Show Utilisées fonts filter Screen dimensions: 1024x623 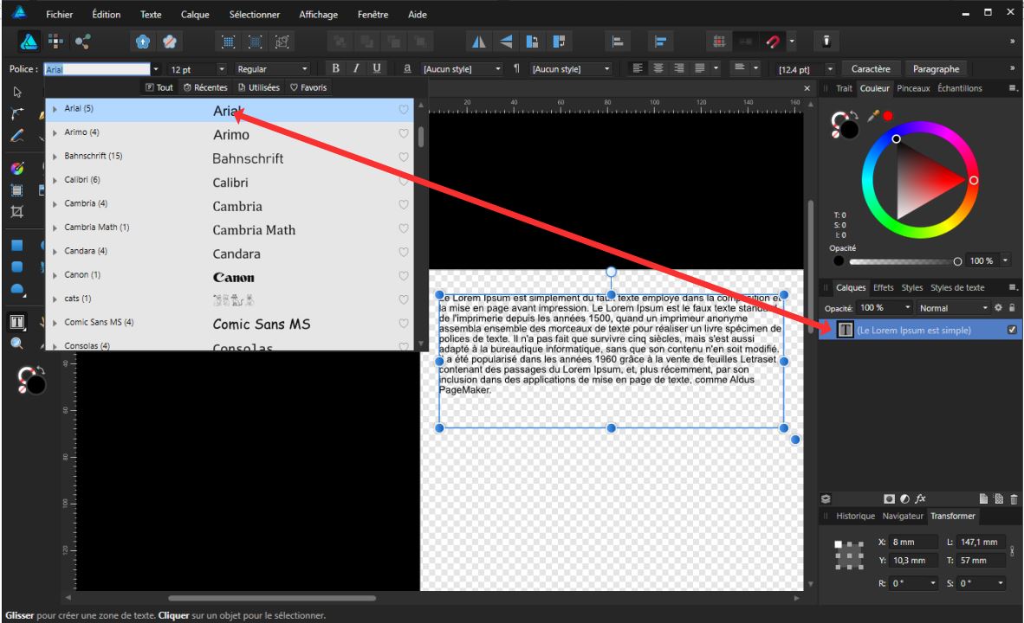pos(259,87)
